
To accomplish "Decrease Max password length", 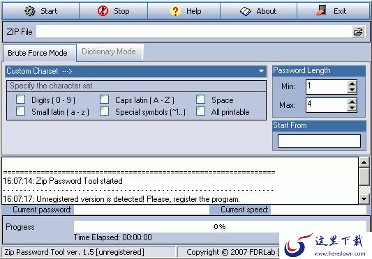I will coord(352,108).
